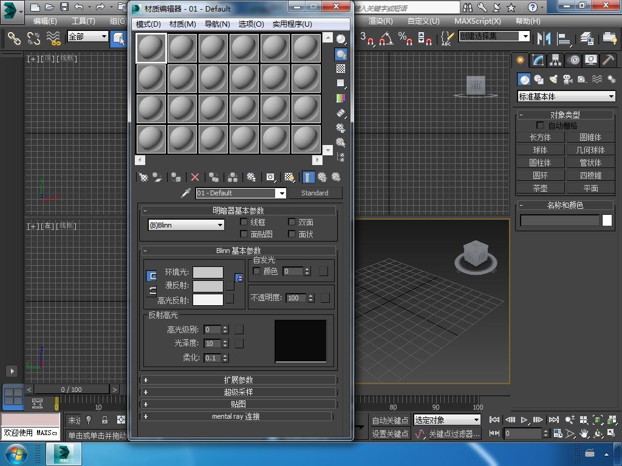This screenshot has height=466, width=622.
Task: Click Put to Library icon
Action: point(251,177)
